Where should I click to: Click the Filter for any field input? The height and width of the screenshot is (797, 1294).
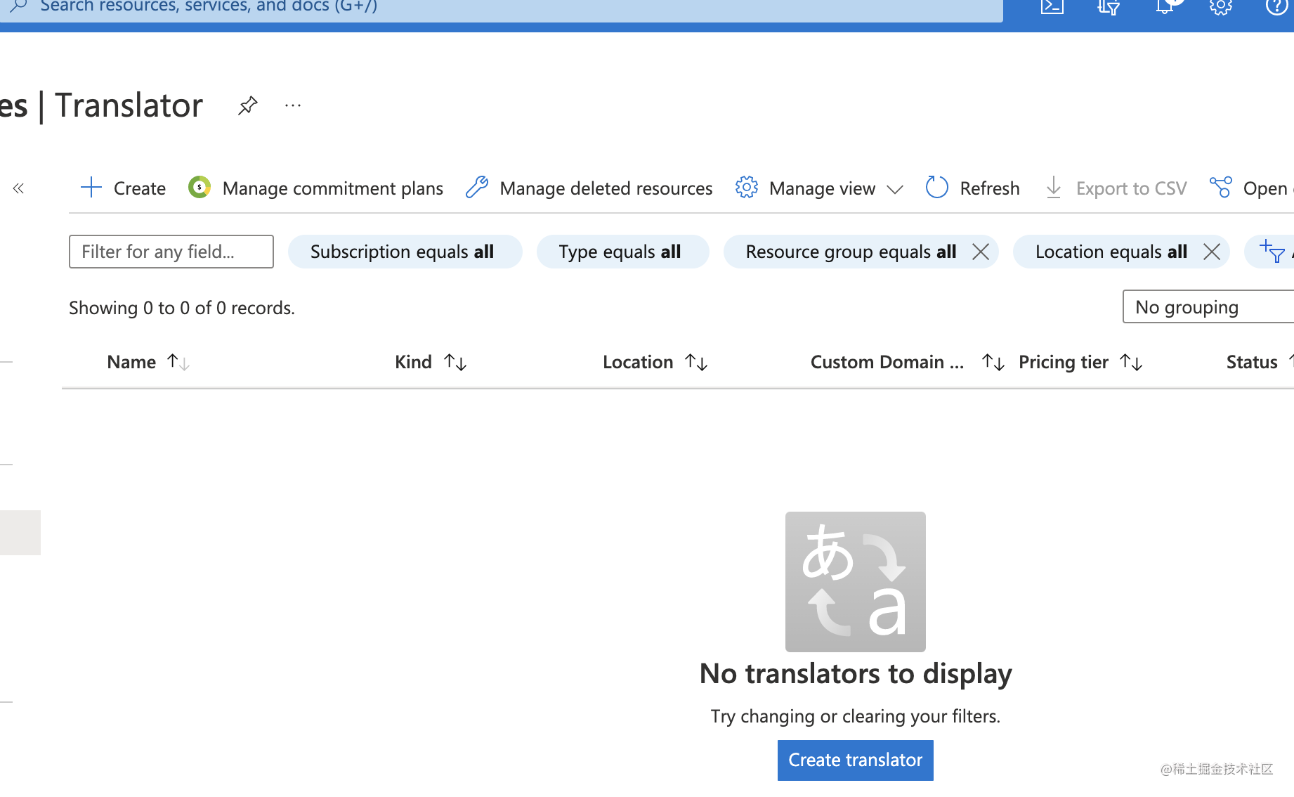[x=171, y=251]
